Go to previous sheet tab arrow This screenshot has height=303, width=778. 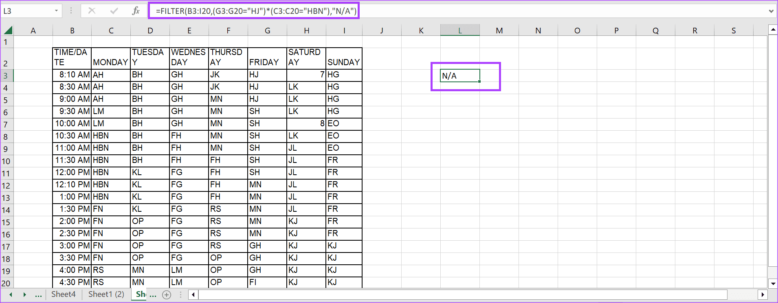pos(11,295)
